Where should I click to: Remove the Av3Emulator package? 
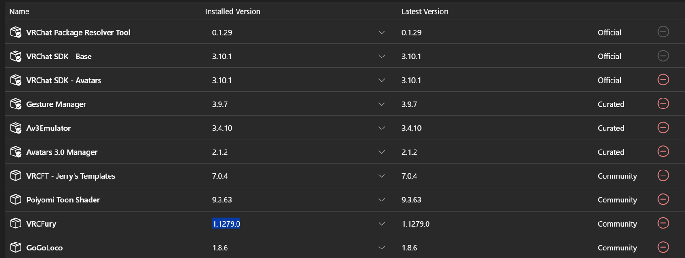click(663, 128)
